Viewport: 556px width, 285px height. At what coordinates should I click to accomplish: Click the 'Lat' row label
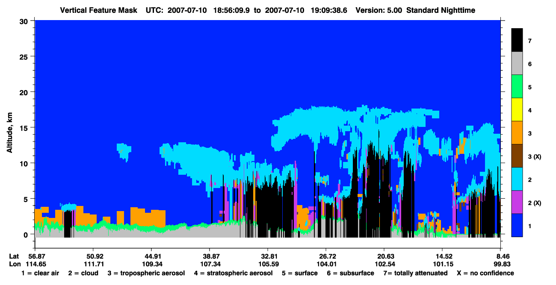click(15, 256)
